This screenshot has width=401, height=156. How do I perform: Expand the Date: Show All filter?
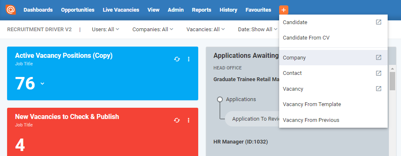click(x=257, y=29)
